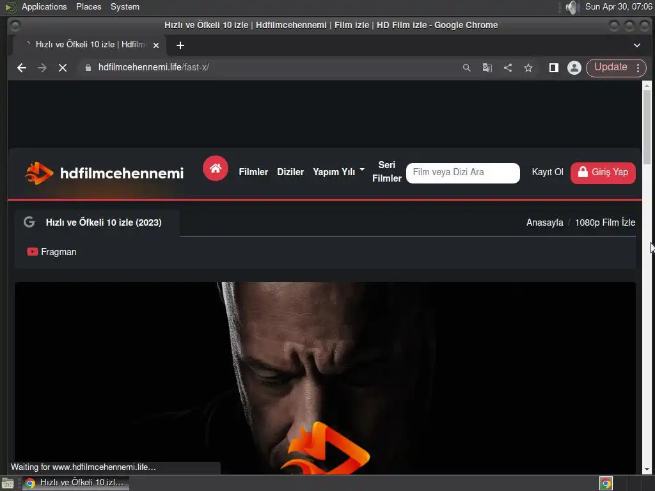Play the video with flame play button
Image resolution: width=655 pixels, height=491 pixels.
tap(326, 448)
